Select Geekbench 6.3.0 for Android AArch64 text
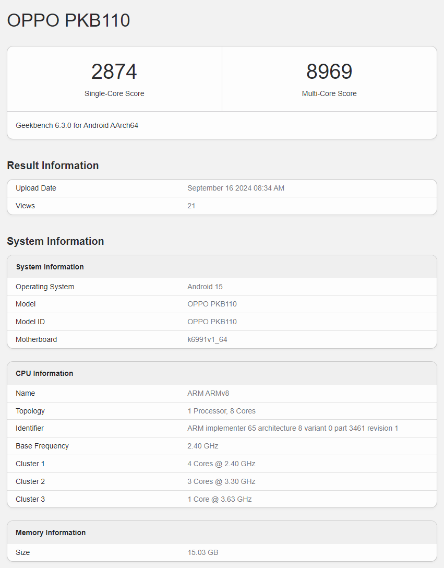This screenshot has width=444, height=568. click(77, 125)
